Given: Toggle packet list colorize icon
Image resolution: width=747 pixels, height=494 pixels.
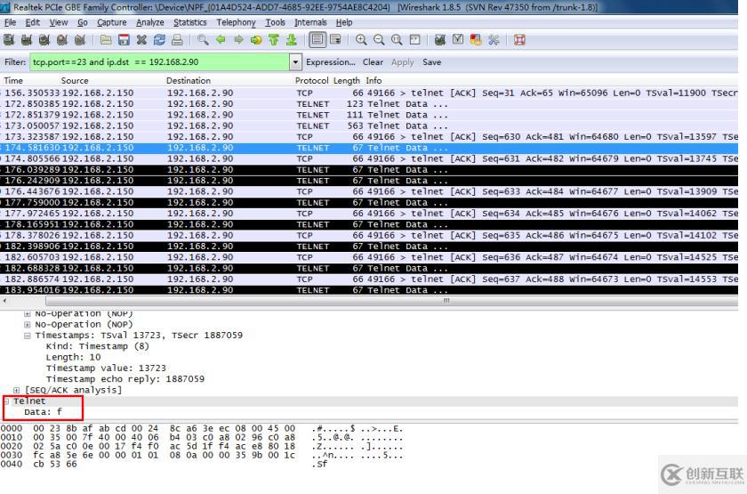Looking at the screenshot, I should coord(317,40).
